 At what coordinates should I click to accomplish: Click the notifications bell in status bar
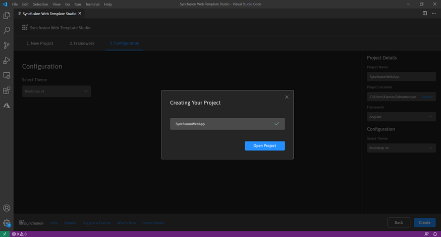435,234
